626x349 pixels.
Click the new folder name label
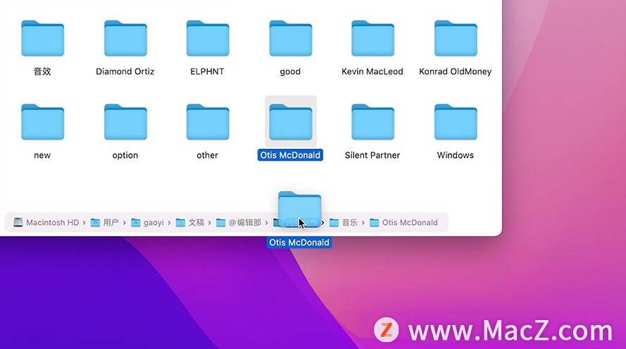click(42, 155)
